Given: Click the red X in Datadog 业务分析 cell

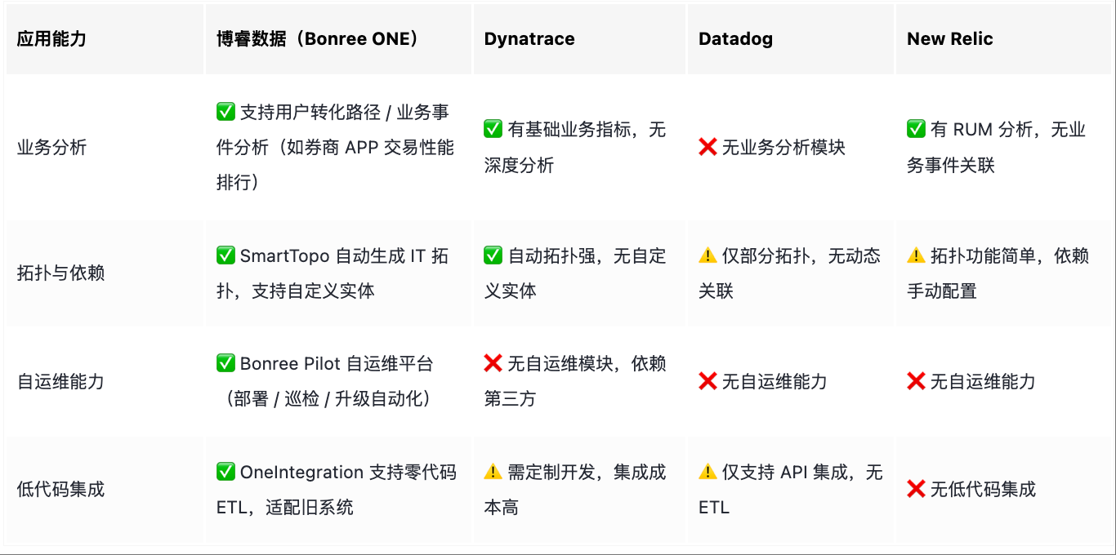Looking at the screenshot, I should (x=708, y=148).
